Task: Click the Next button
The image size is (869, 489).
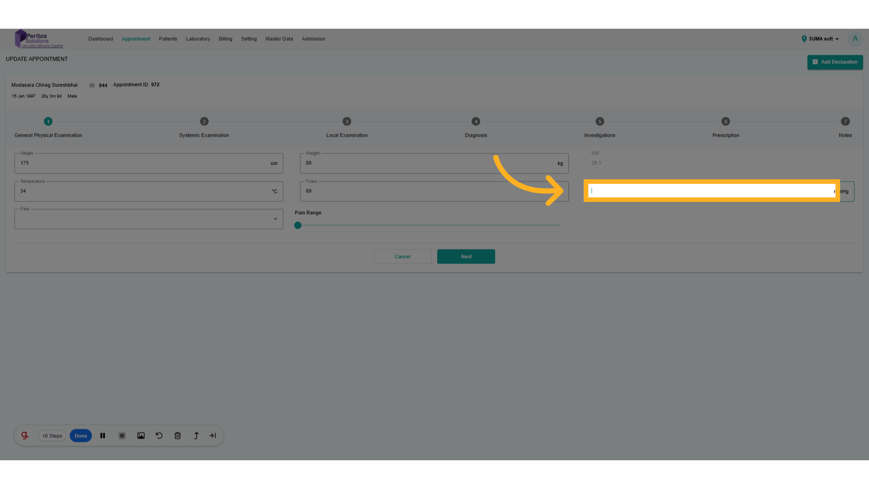Action: (466, 257)
